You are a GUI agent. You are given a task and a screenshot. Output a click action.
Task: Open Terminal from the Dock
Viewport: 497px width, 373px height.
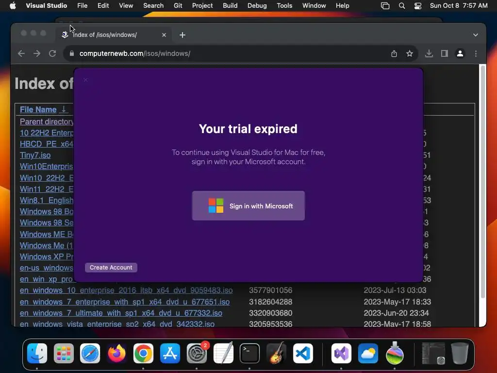point(249,353)
